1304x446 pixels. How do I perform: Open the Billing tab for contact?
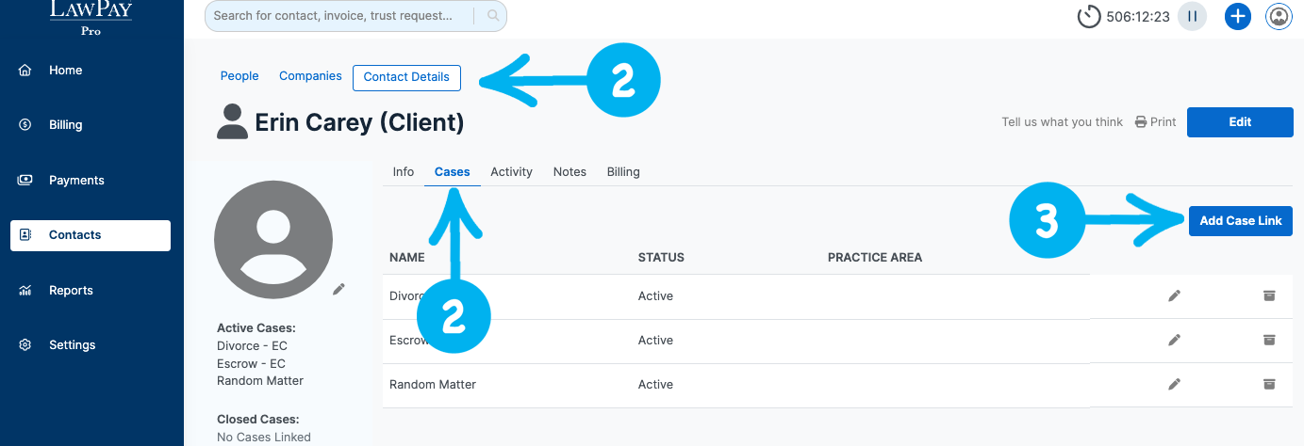pyautogui.click(x=623, y=172)
